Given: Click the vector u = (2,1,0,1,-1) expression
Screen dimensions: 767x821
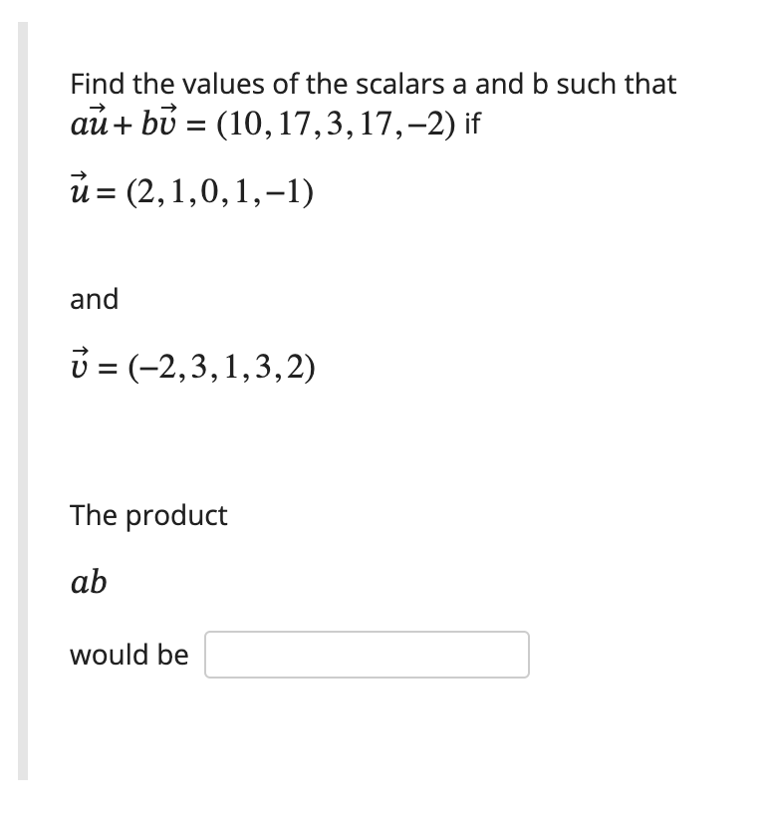Looking at the screenshot, I should click(189, 191).
